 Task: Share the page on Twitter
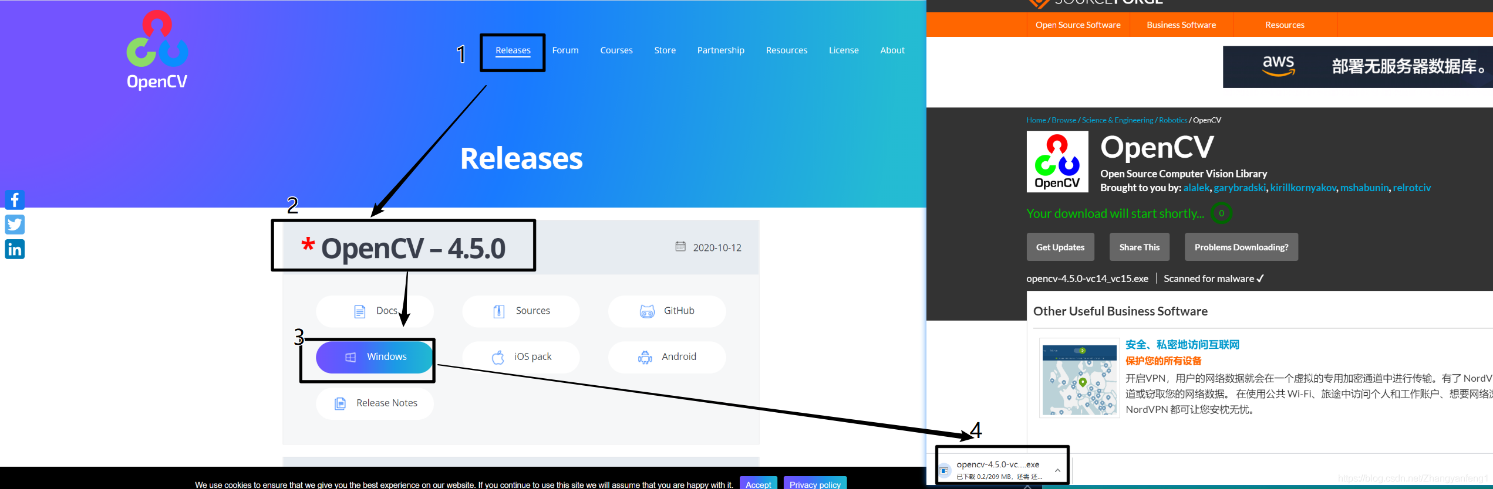pos(15,225)
